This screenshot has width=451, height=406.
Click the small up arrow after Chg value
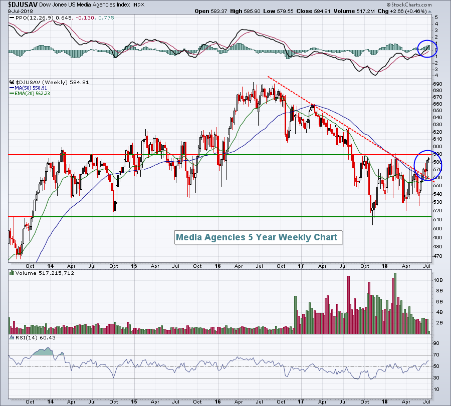click(430, 12)
